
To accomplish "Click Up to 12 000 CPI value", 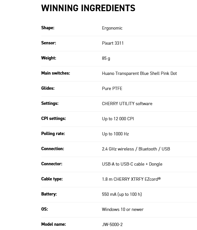I will pos(118,119).
